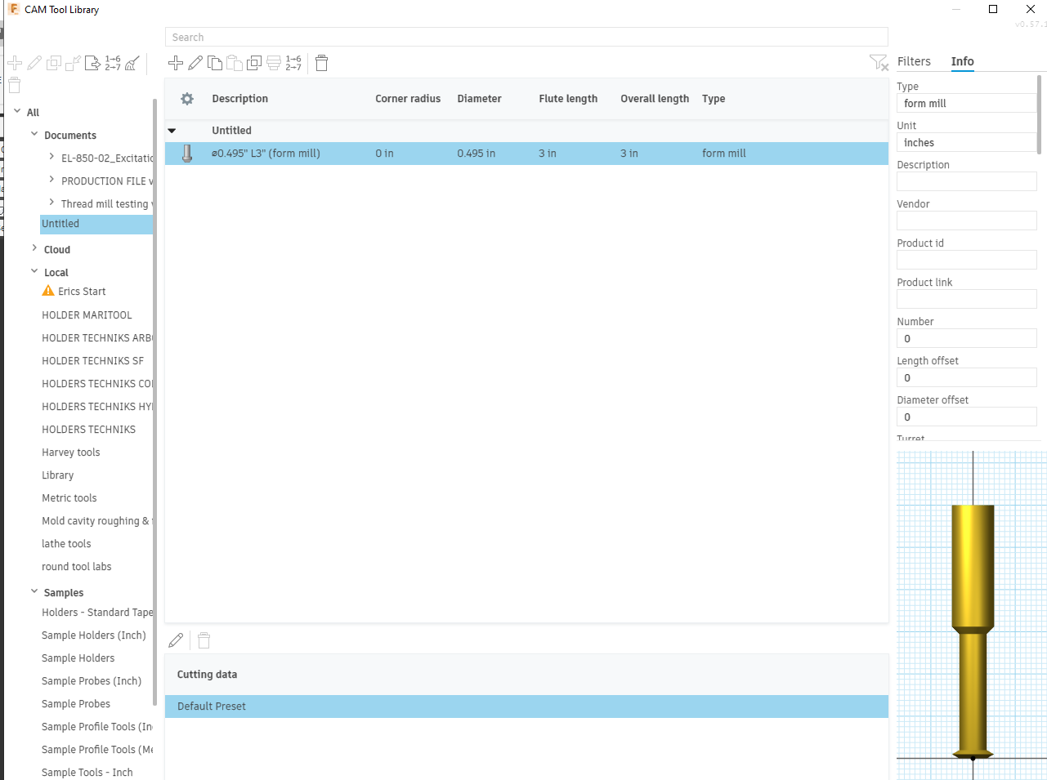
Task: Click the form mill tool icon in the table row
Action: pos(187,154)
